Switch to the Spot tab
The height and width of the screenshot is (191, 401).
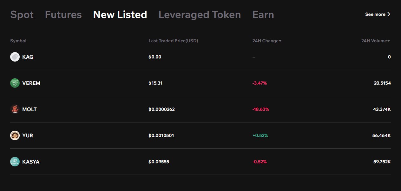[x=22, y=15]
